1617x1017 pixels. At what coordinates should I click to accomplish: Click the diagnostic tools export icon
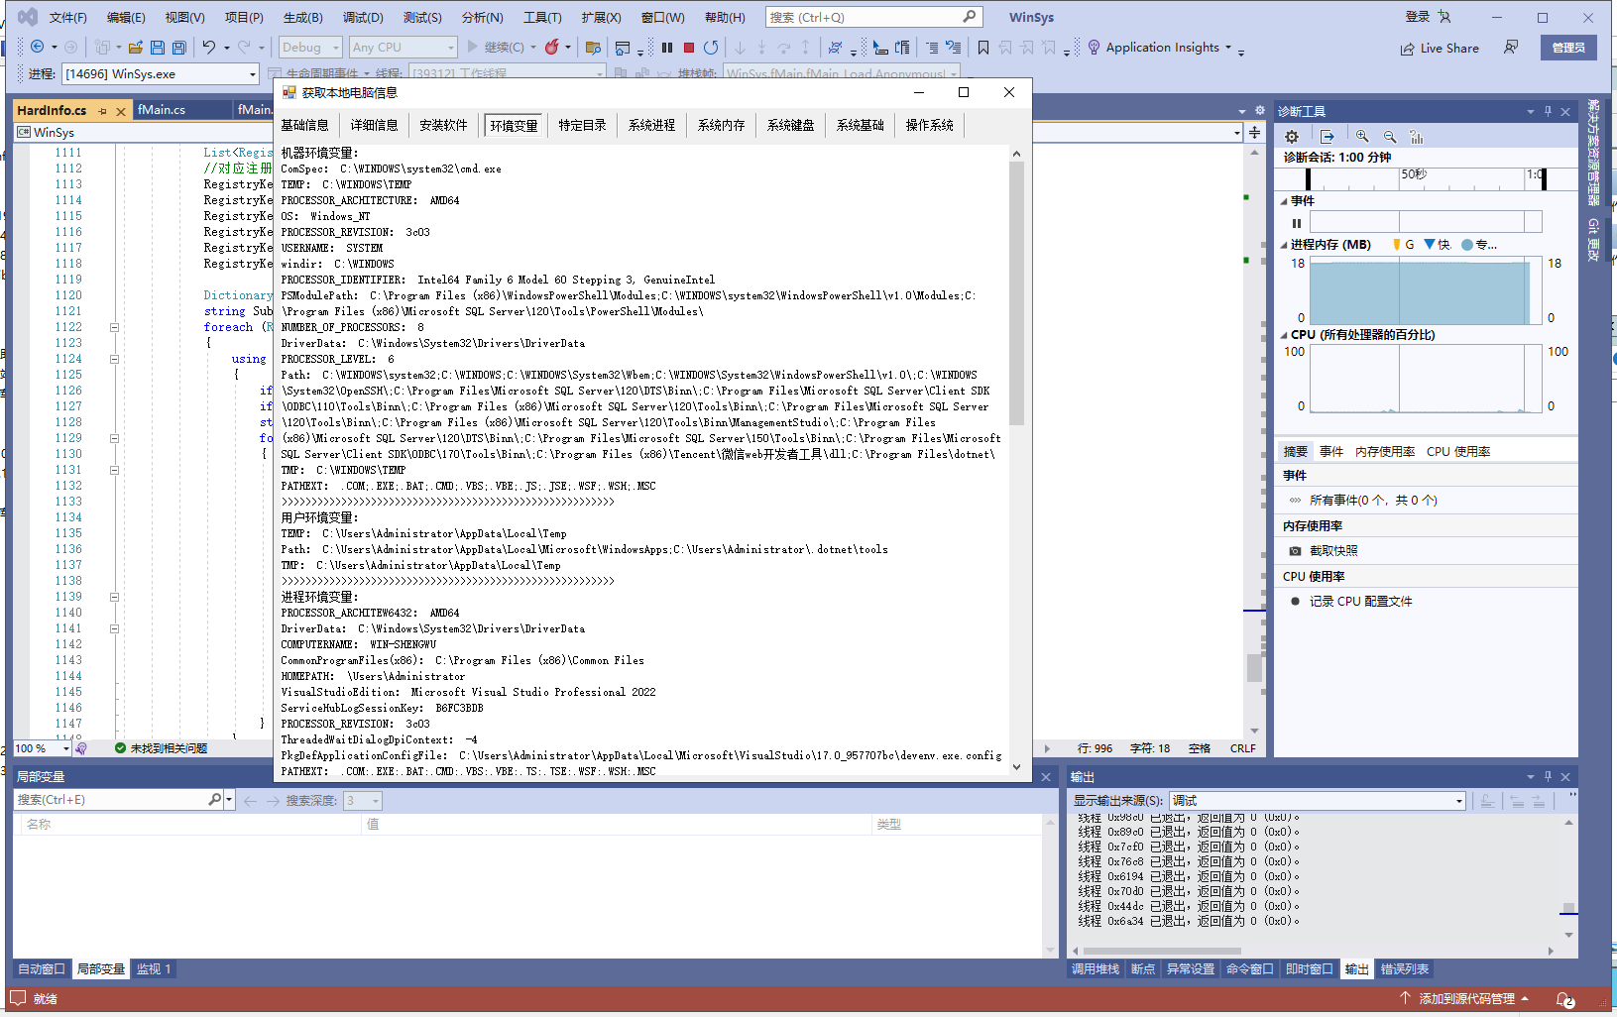pyautogui.click(x=1328, y=137)
